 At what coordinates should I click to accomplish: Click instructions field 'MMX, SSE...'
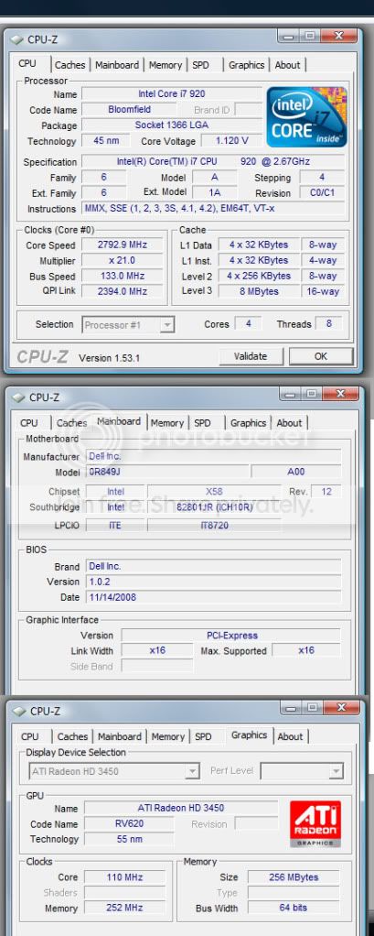(x=213, y=209)
